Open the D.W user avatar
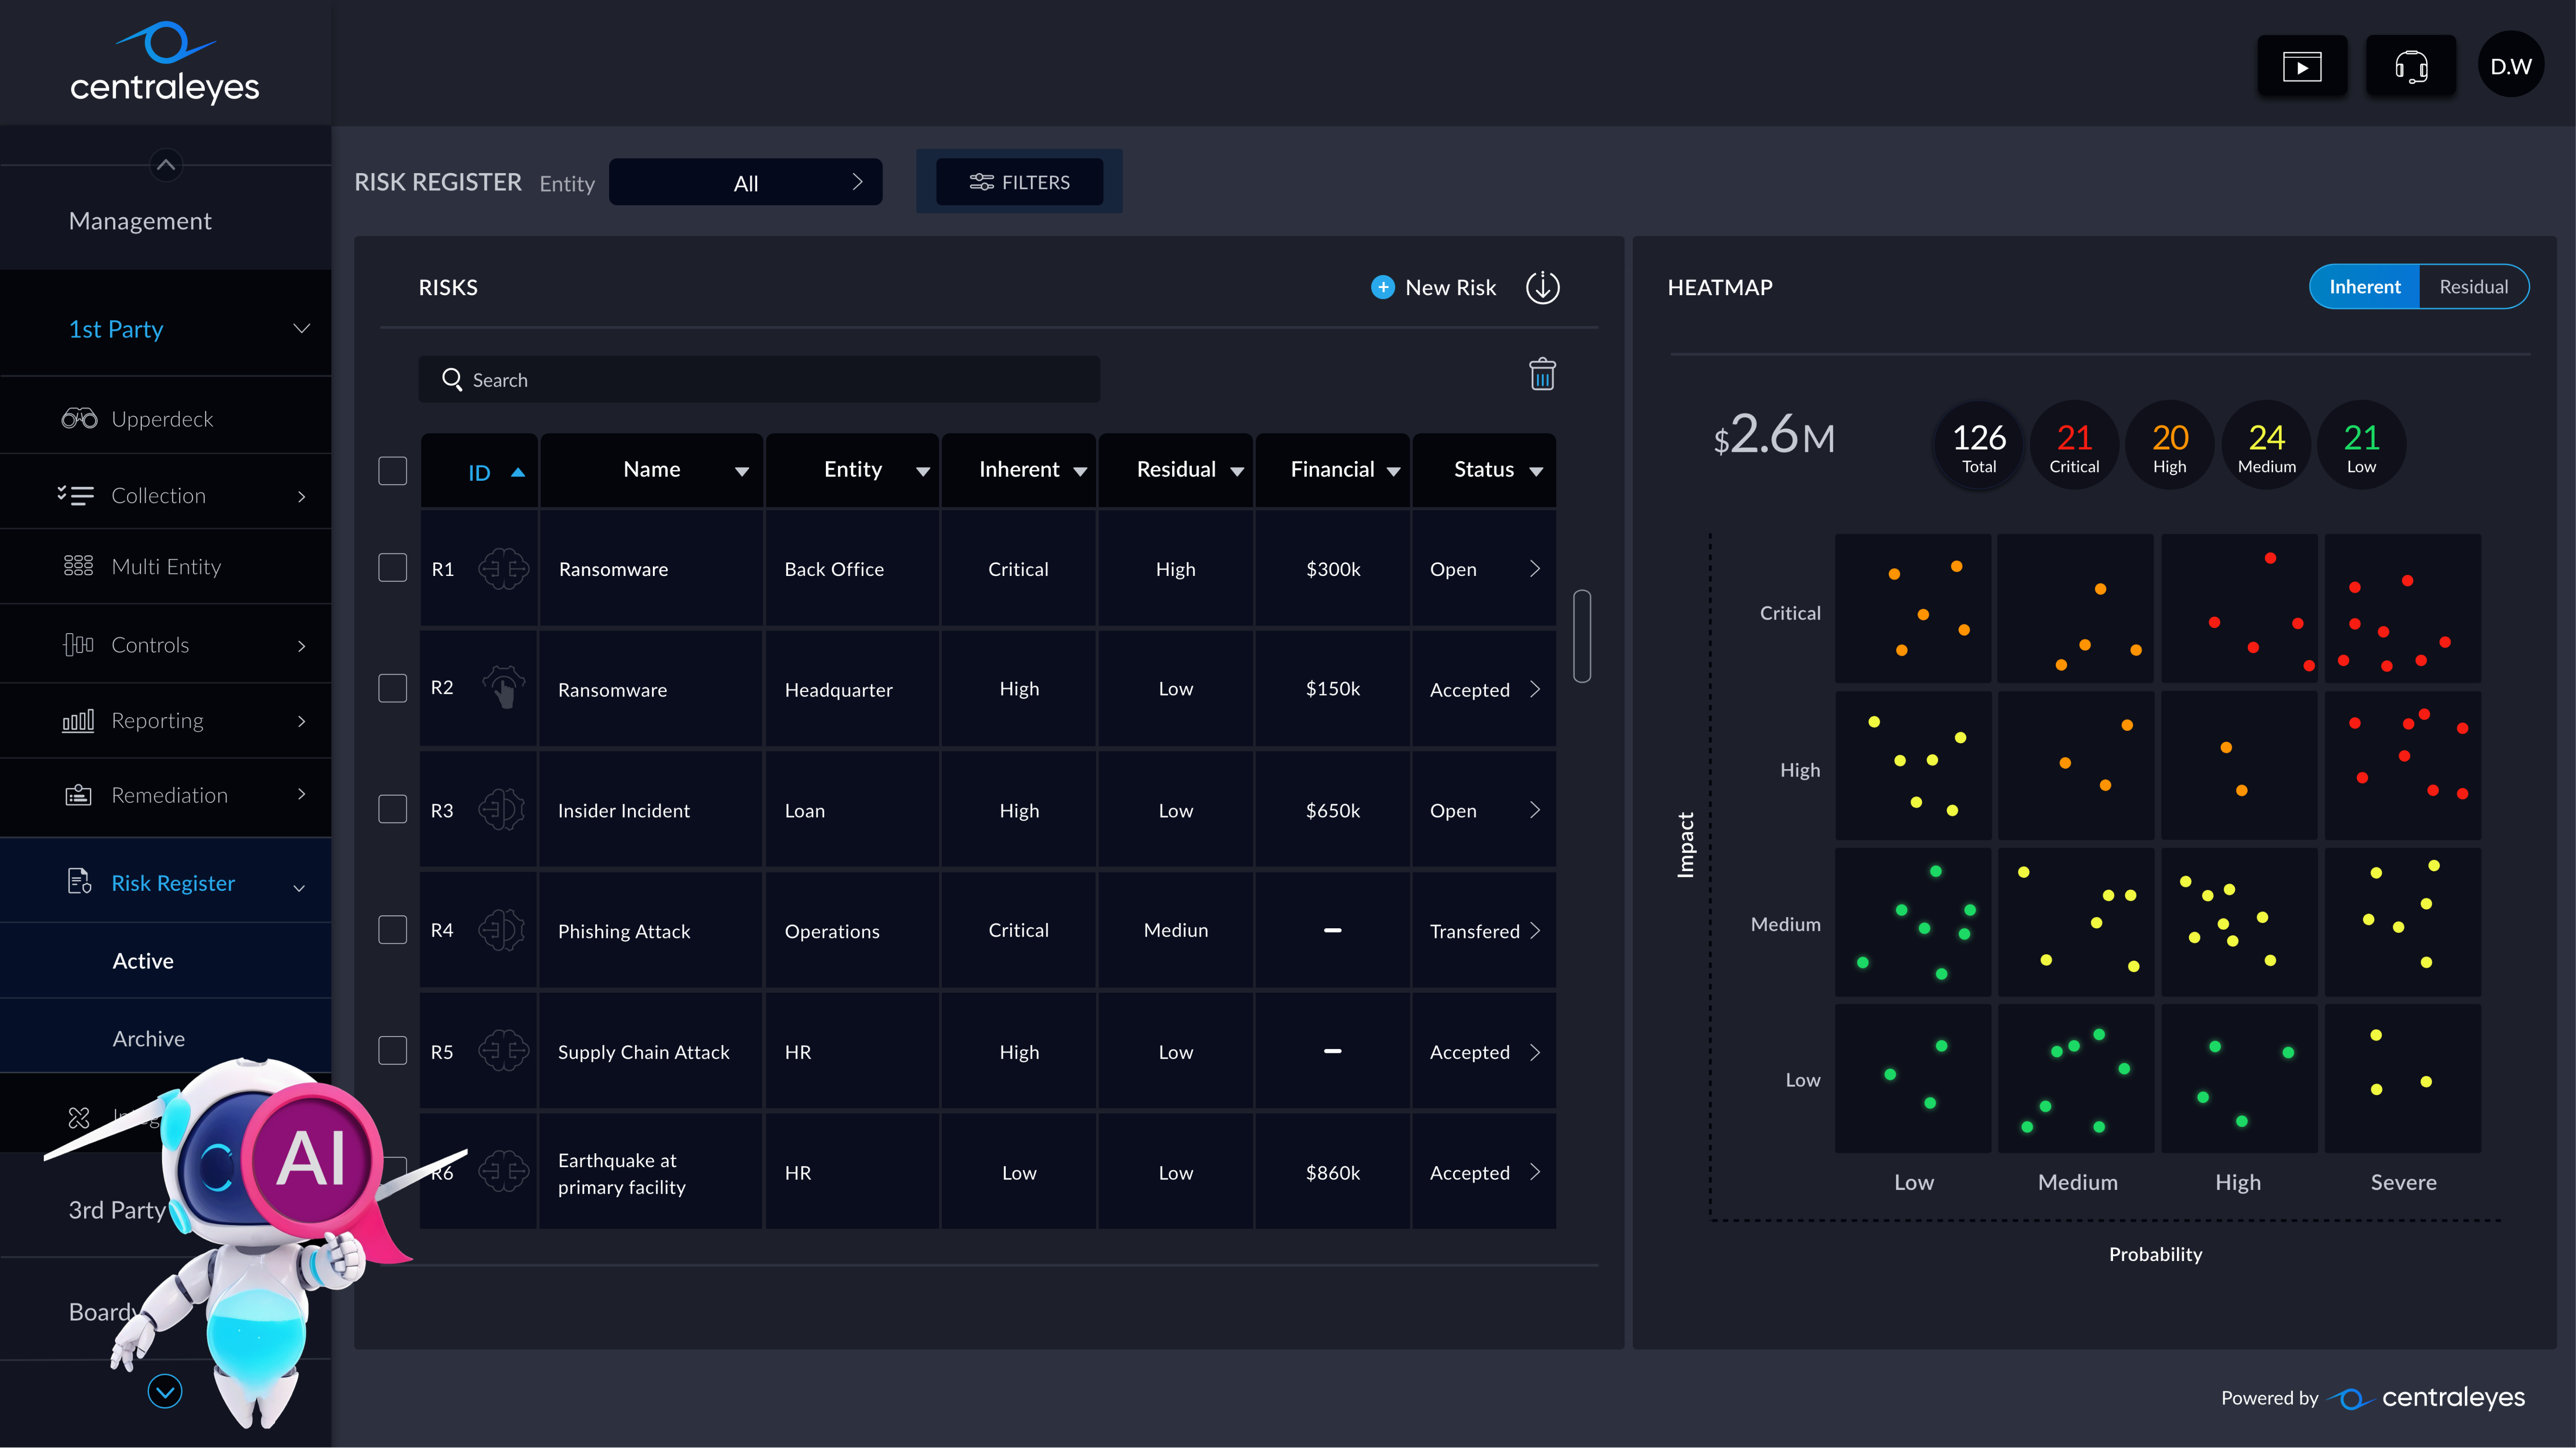2576x1448 pixels. 2510,67
